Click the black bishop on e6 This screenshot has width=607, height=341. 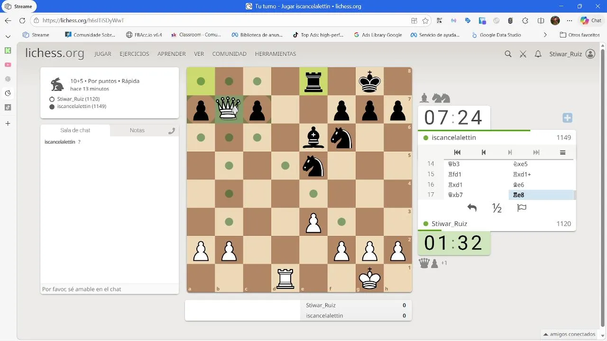313,138
